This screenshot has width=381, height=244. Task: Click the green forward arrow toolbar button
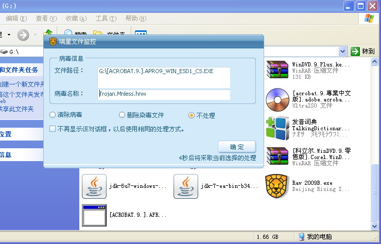[x=23, y=35]
